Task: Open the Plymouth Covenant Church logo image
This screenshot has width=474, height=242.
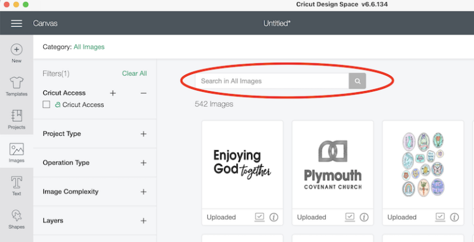Action: click(x=333, y=164)
